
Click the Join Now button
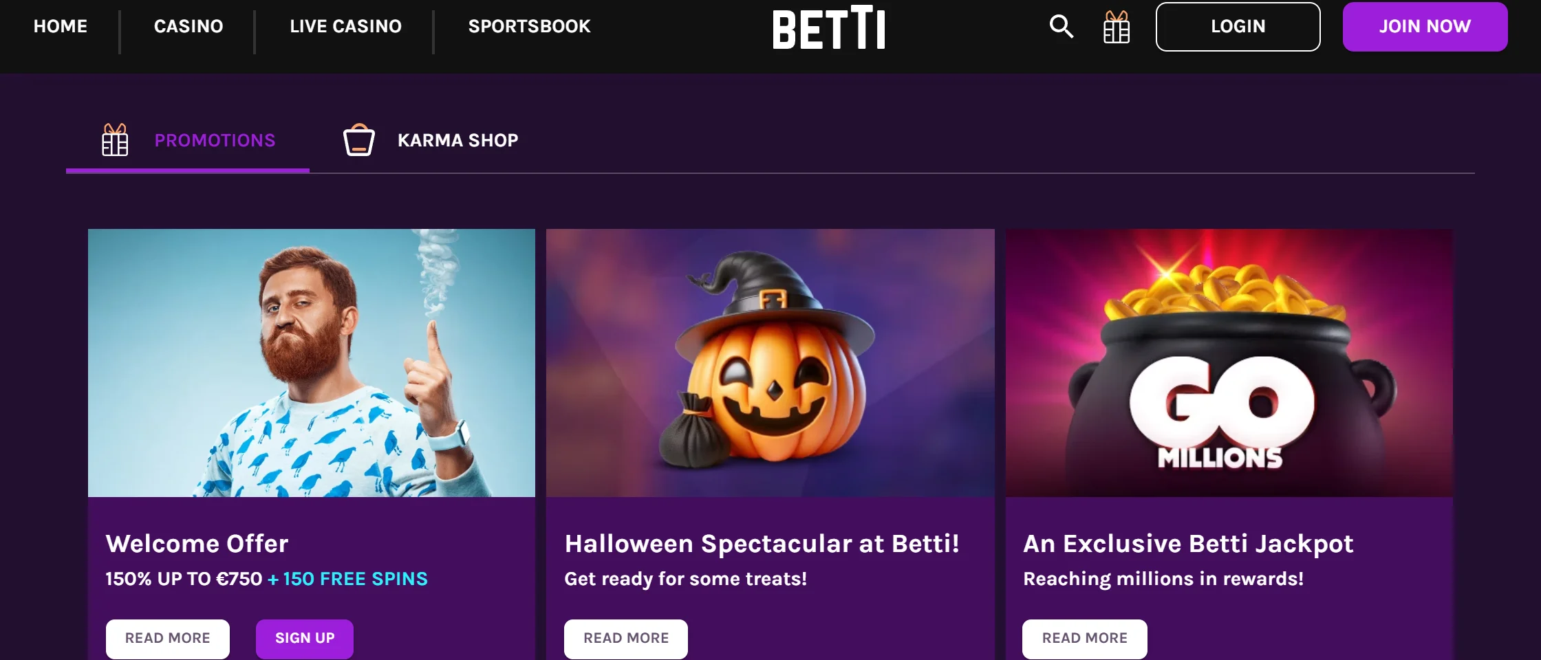[1425, 26]
